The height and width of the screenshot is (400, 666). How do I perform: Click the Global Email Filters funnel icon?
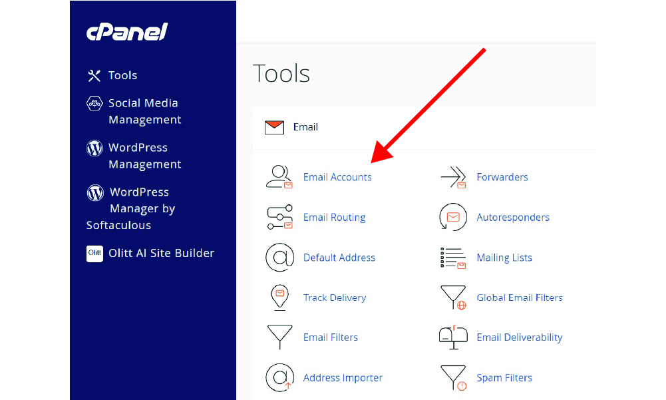pyautogui.click(x=453, y=298)
